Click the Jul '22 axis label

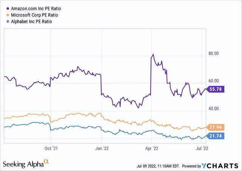coord(202,148)
